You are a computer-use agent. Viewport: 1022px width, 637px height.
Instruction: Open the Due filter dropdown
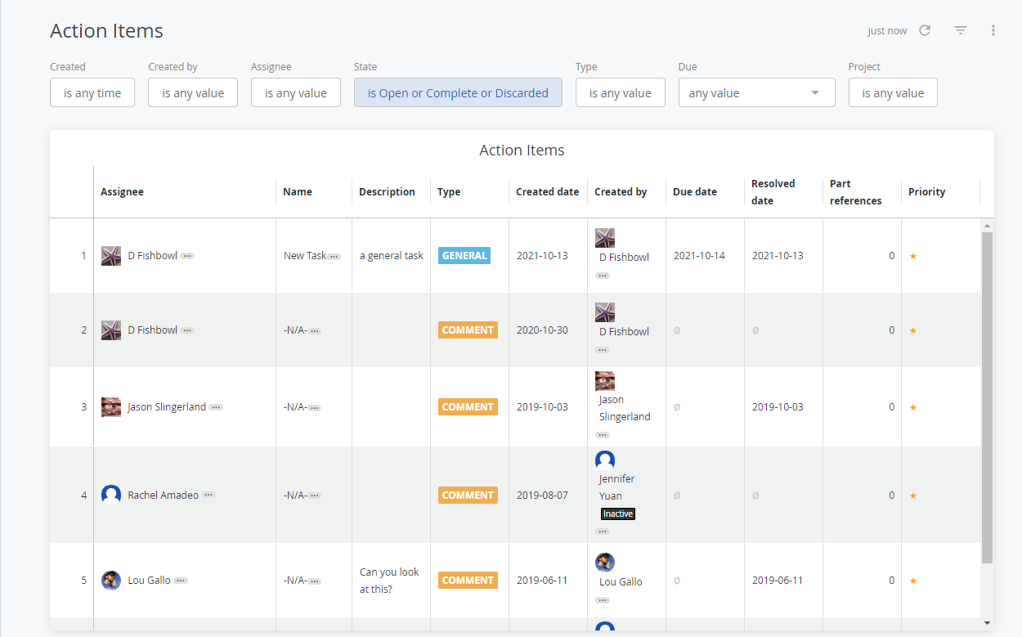(756, 93)
